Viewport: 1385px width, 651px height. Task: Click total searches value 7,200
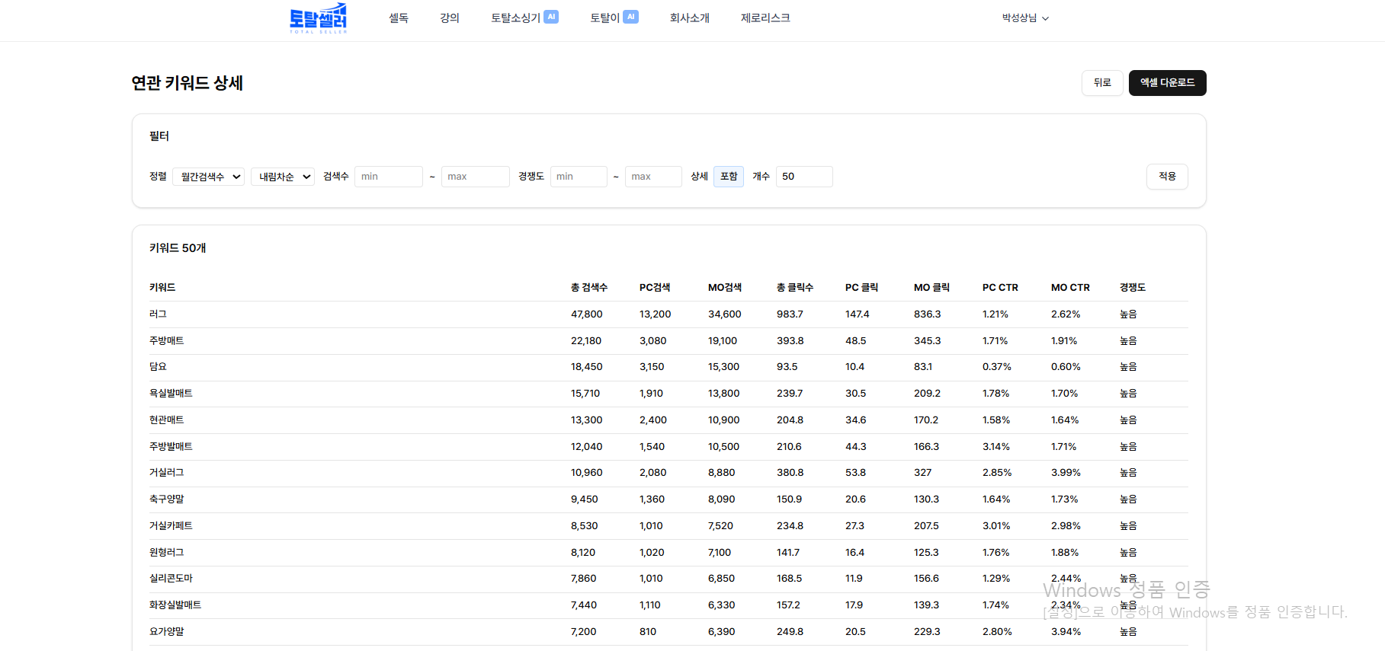tap(584, 632)
